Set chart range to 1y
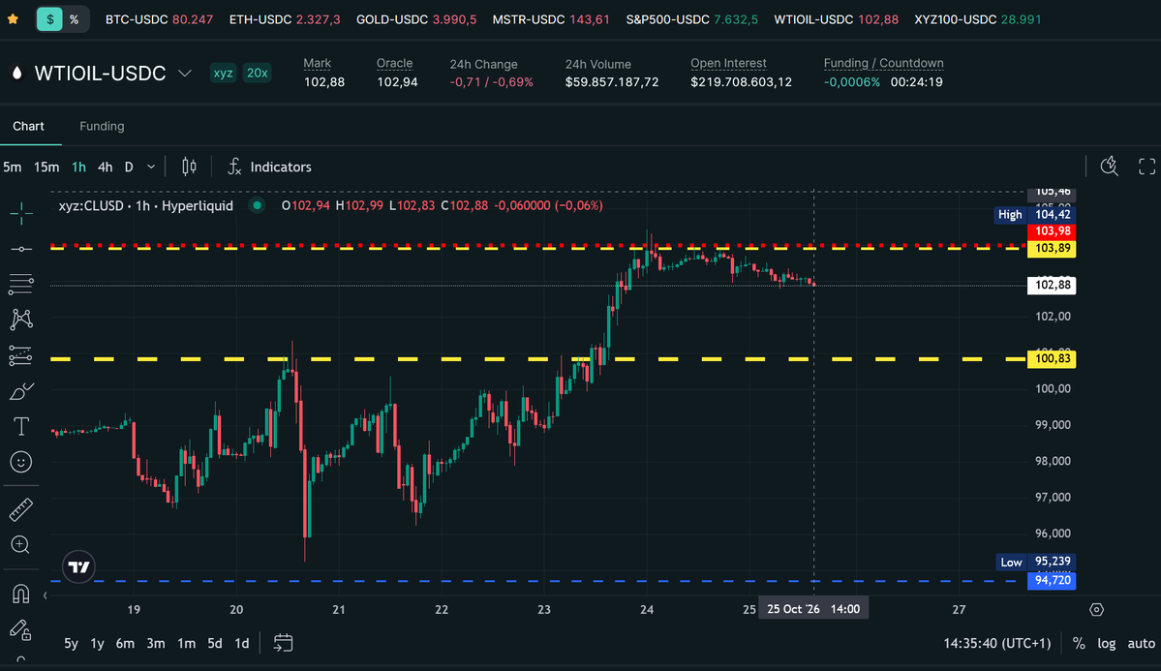The image size is (1161, 671). [97, 643]
